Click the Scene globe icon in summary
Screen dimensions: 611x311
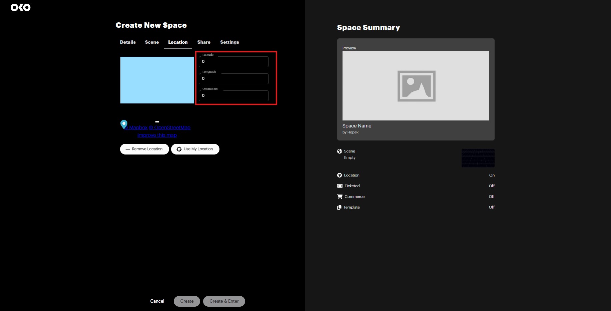[340, 151]
